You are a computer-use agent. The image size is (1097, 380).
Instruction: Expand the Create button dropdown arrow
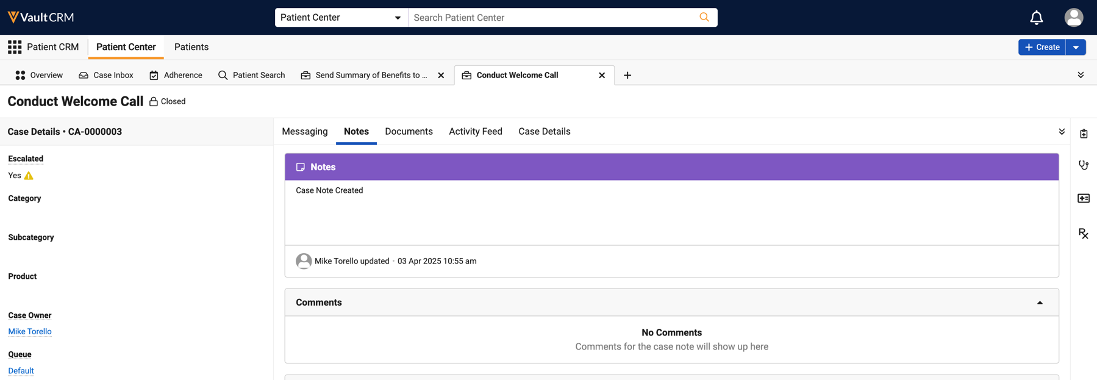click(x=1076, y=47)
